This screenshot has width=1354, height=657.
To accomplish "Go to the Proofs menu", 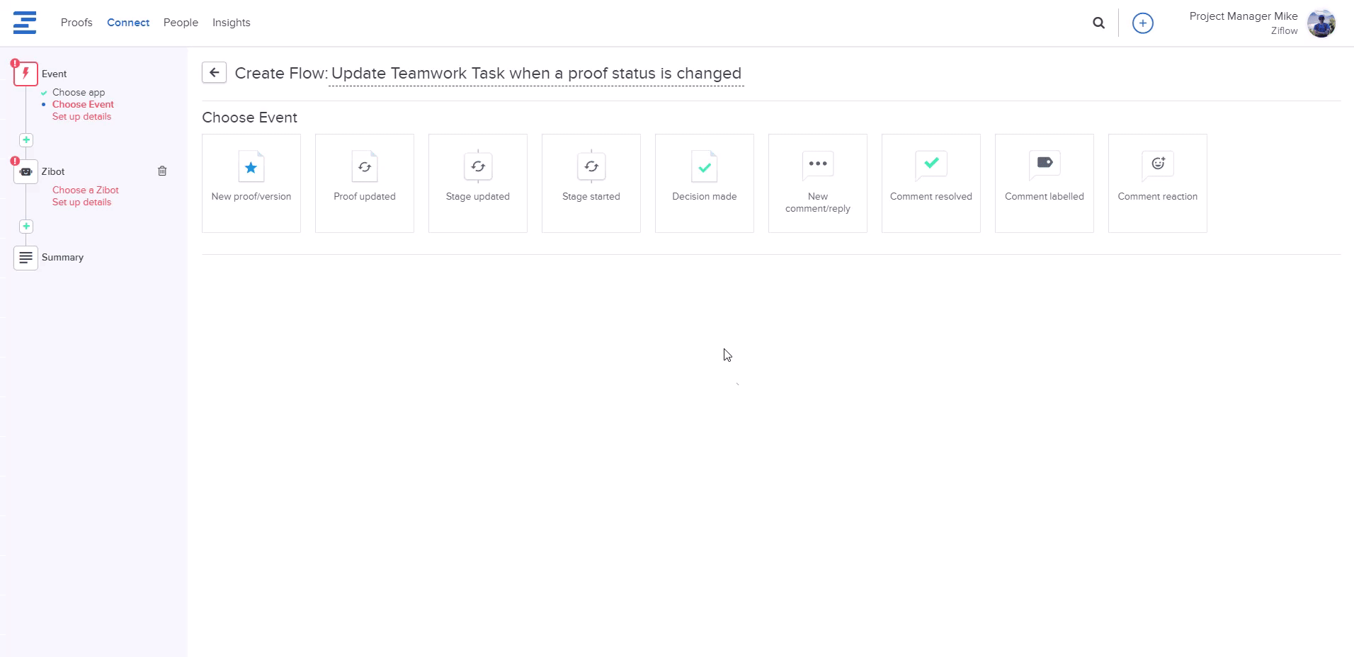I will 76,23.
